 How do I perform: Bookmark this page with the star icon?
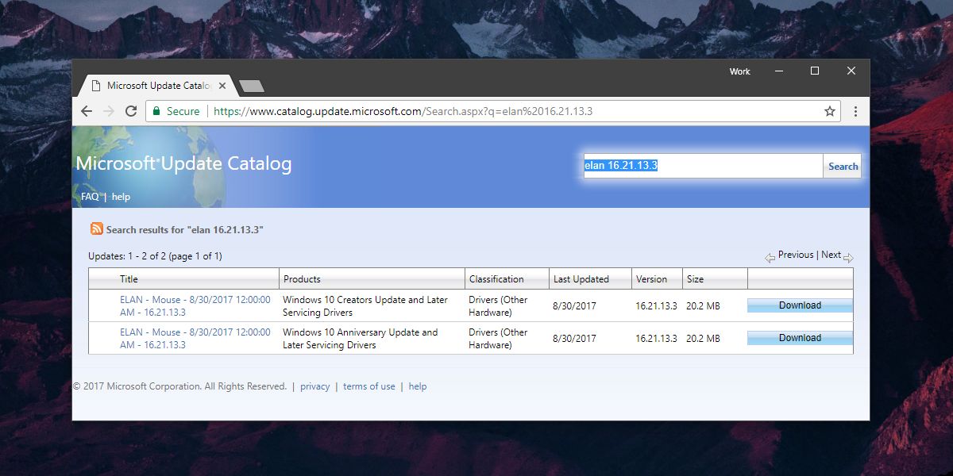point(830,111)
